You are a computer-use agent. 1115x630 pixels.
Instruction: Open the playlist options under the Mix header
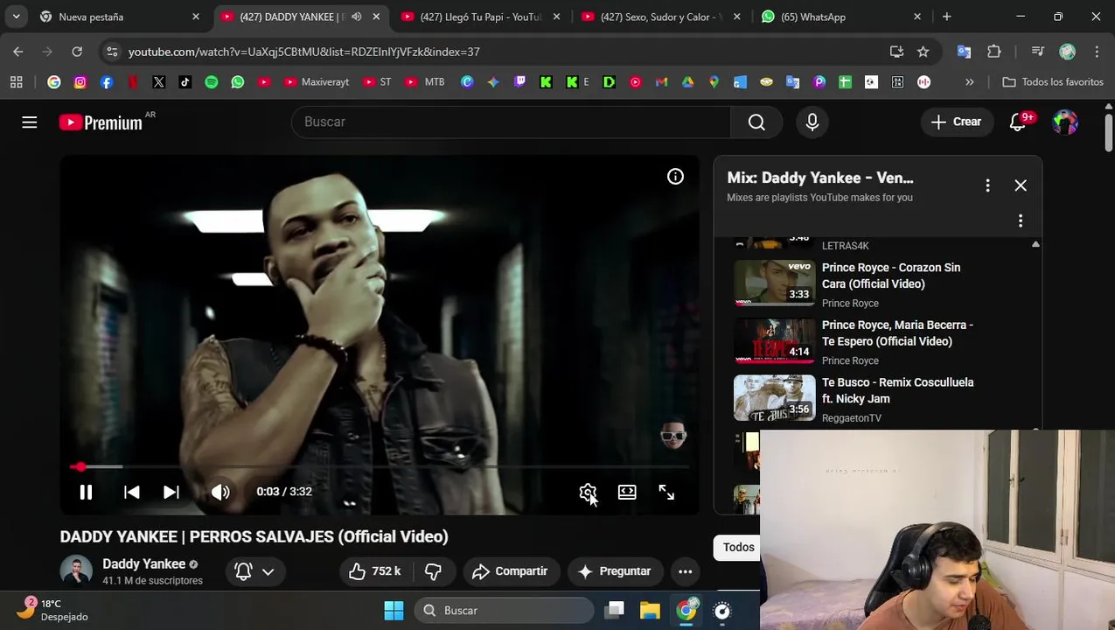click(x=1021, y=220)
